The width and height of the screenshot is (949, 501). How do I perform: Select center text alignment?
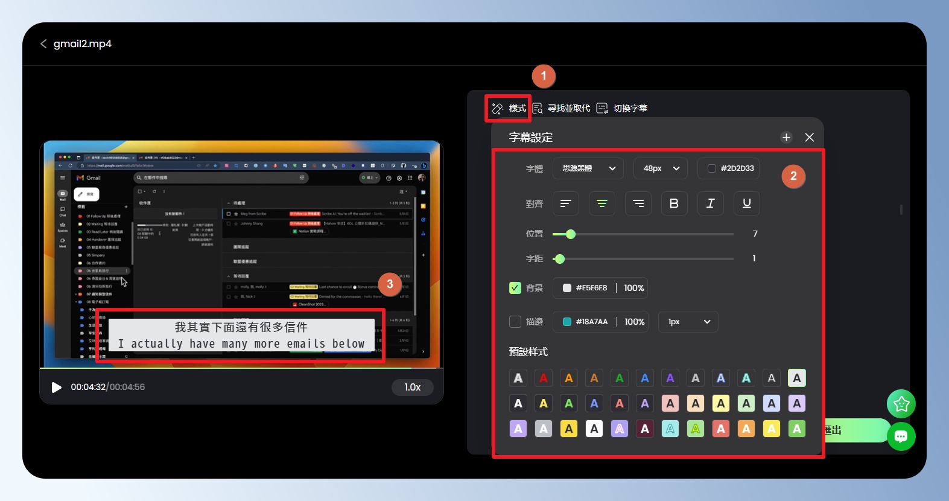[601, 203]
